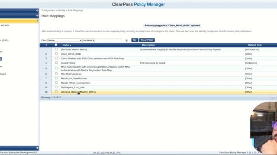The height and width of the screenshot is (155, 277).
Task: Click the # column header
Action: tap(46, 45)
